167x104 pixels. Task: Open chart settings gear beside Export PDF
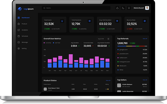coord(108,39)
